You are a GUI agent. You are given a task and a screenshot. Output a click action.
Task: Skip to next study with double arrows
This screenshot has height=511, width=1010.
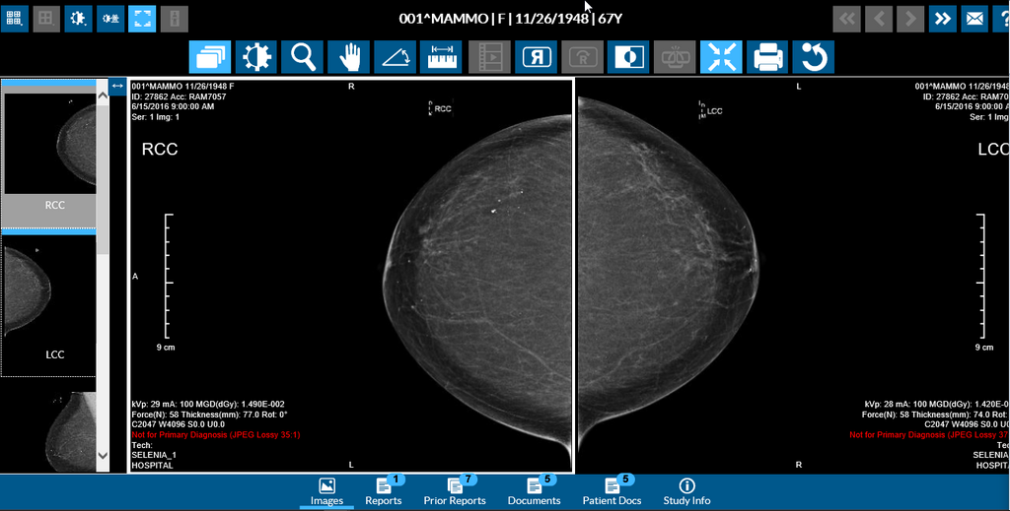(942, 18)
